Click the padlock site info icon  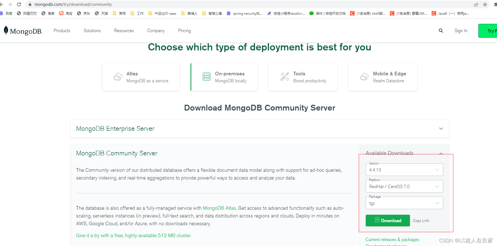point(30,4)
